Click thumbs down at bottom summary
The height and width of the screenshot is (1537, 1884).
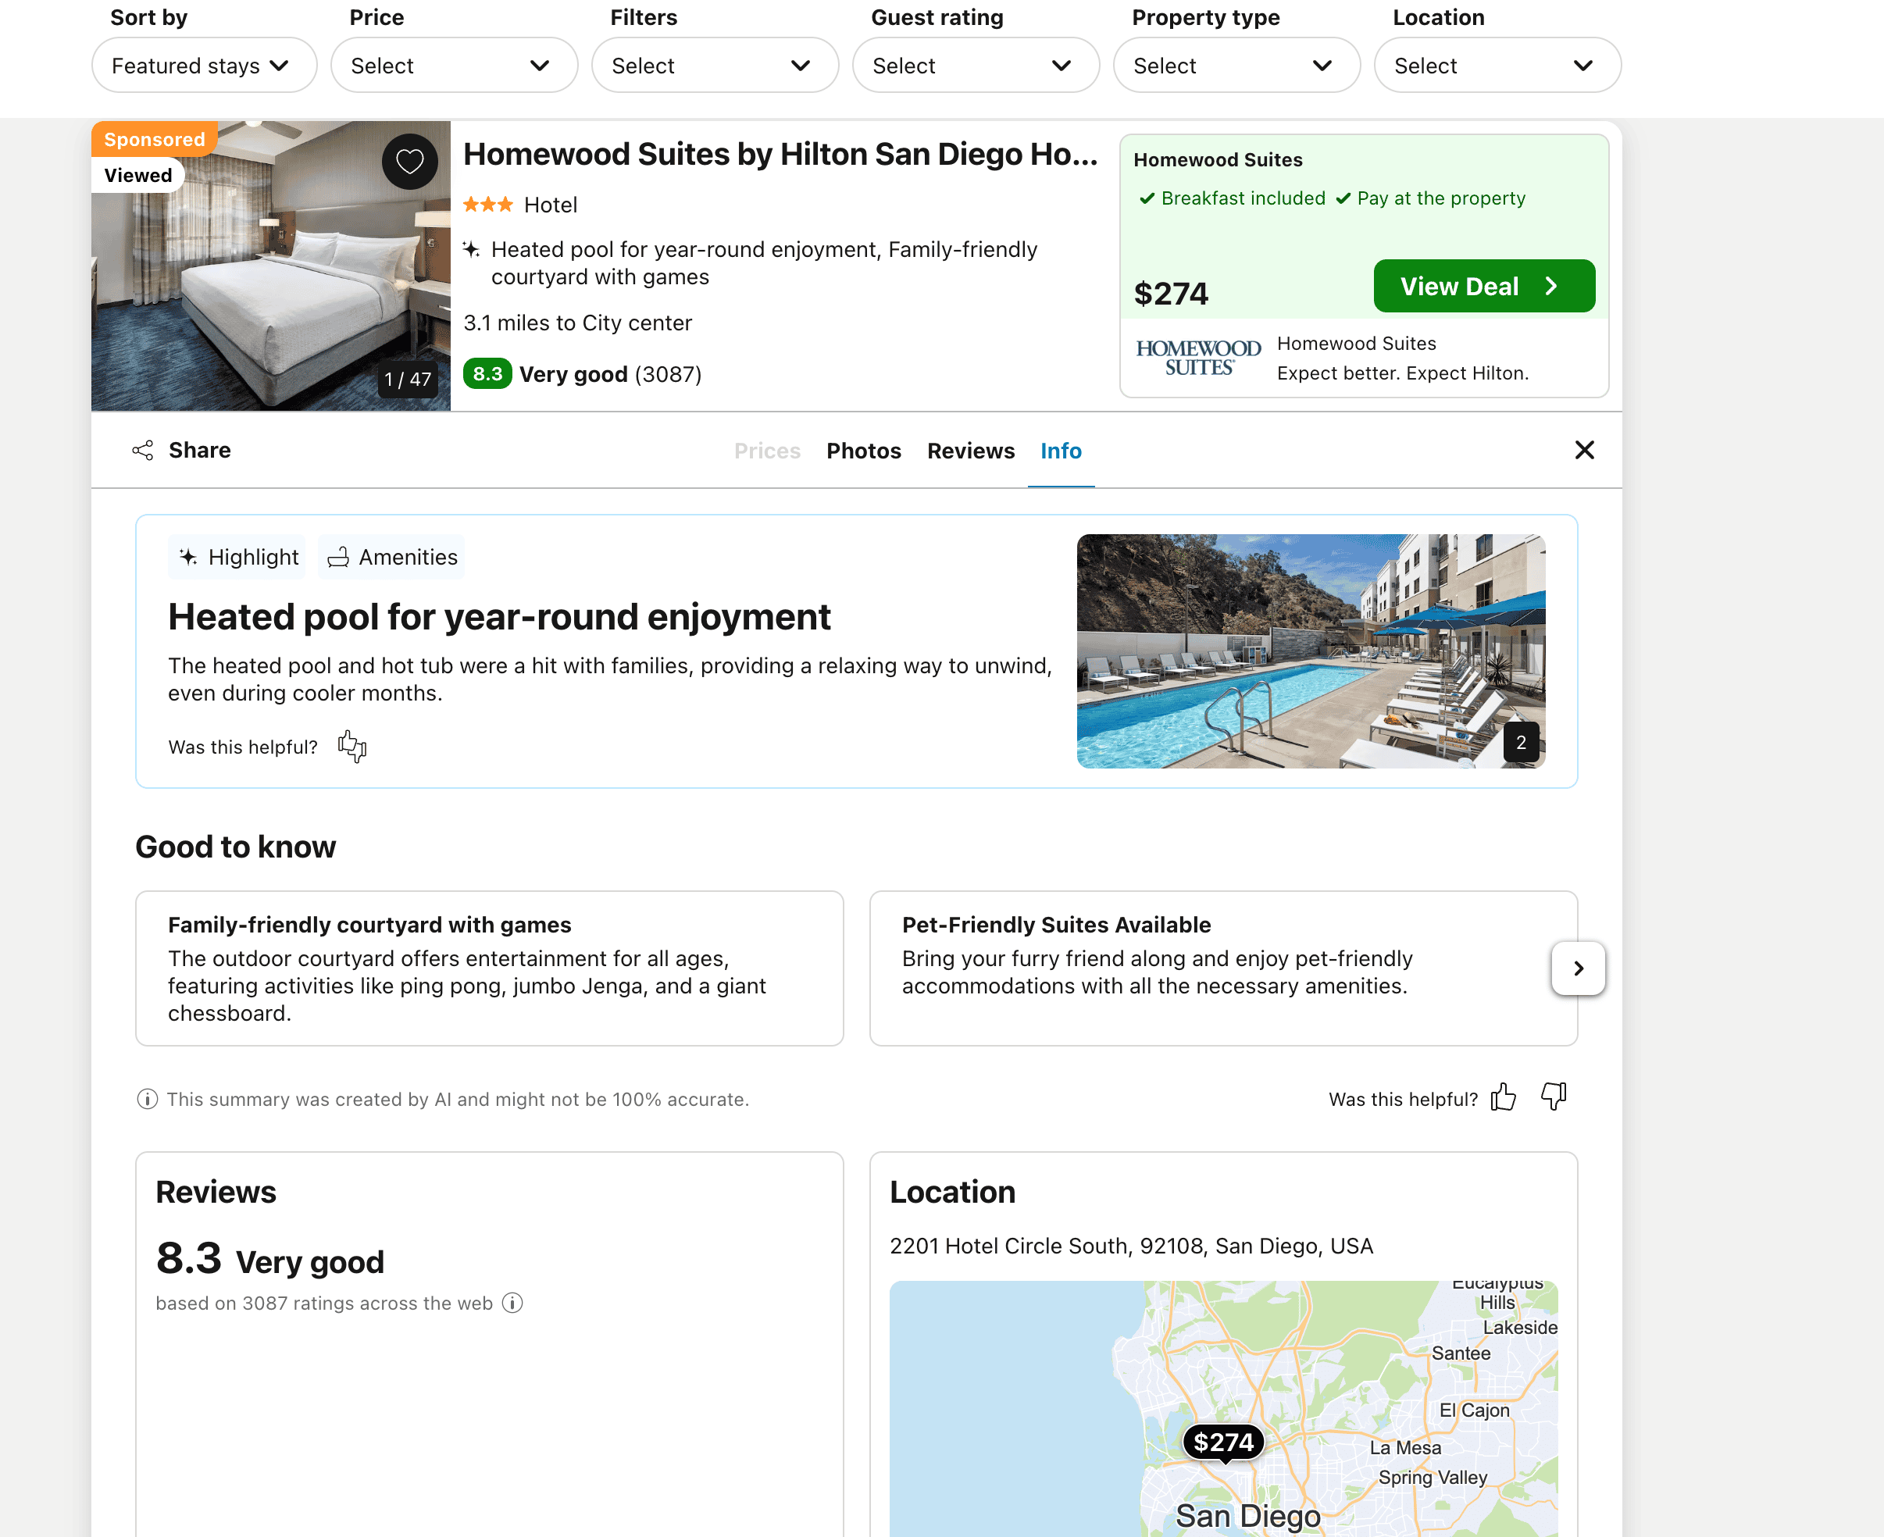(1553, 1096)
